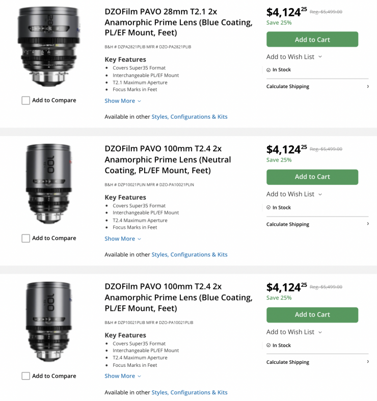Tick compare box for 100mm Neutral Coating lens

point(26,238)
